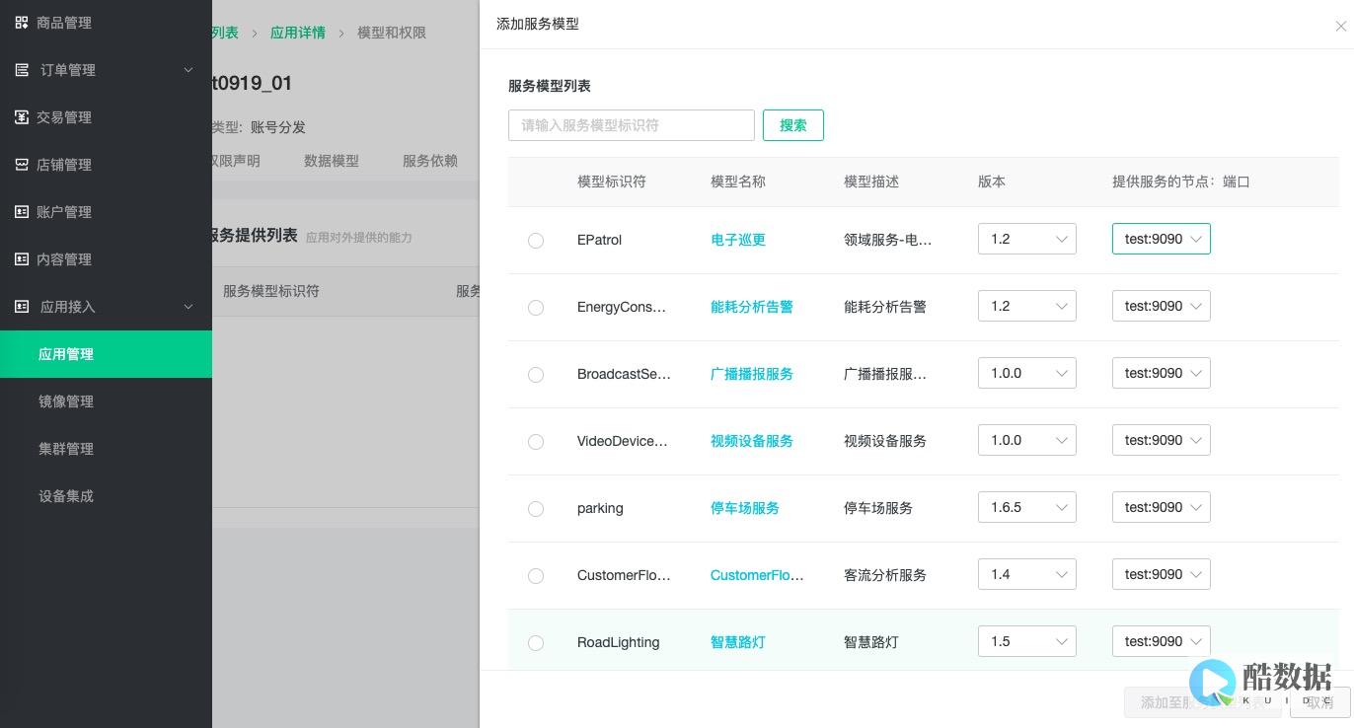Open version 1.5 dropdown for RoadLighting
This screenshot has width=1354, height=728.
point(1027,641)
